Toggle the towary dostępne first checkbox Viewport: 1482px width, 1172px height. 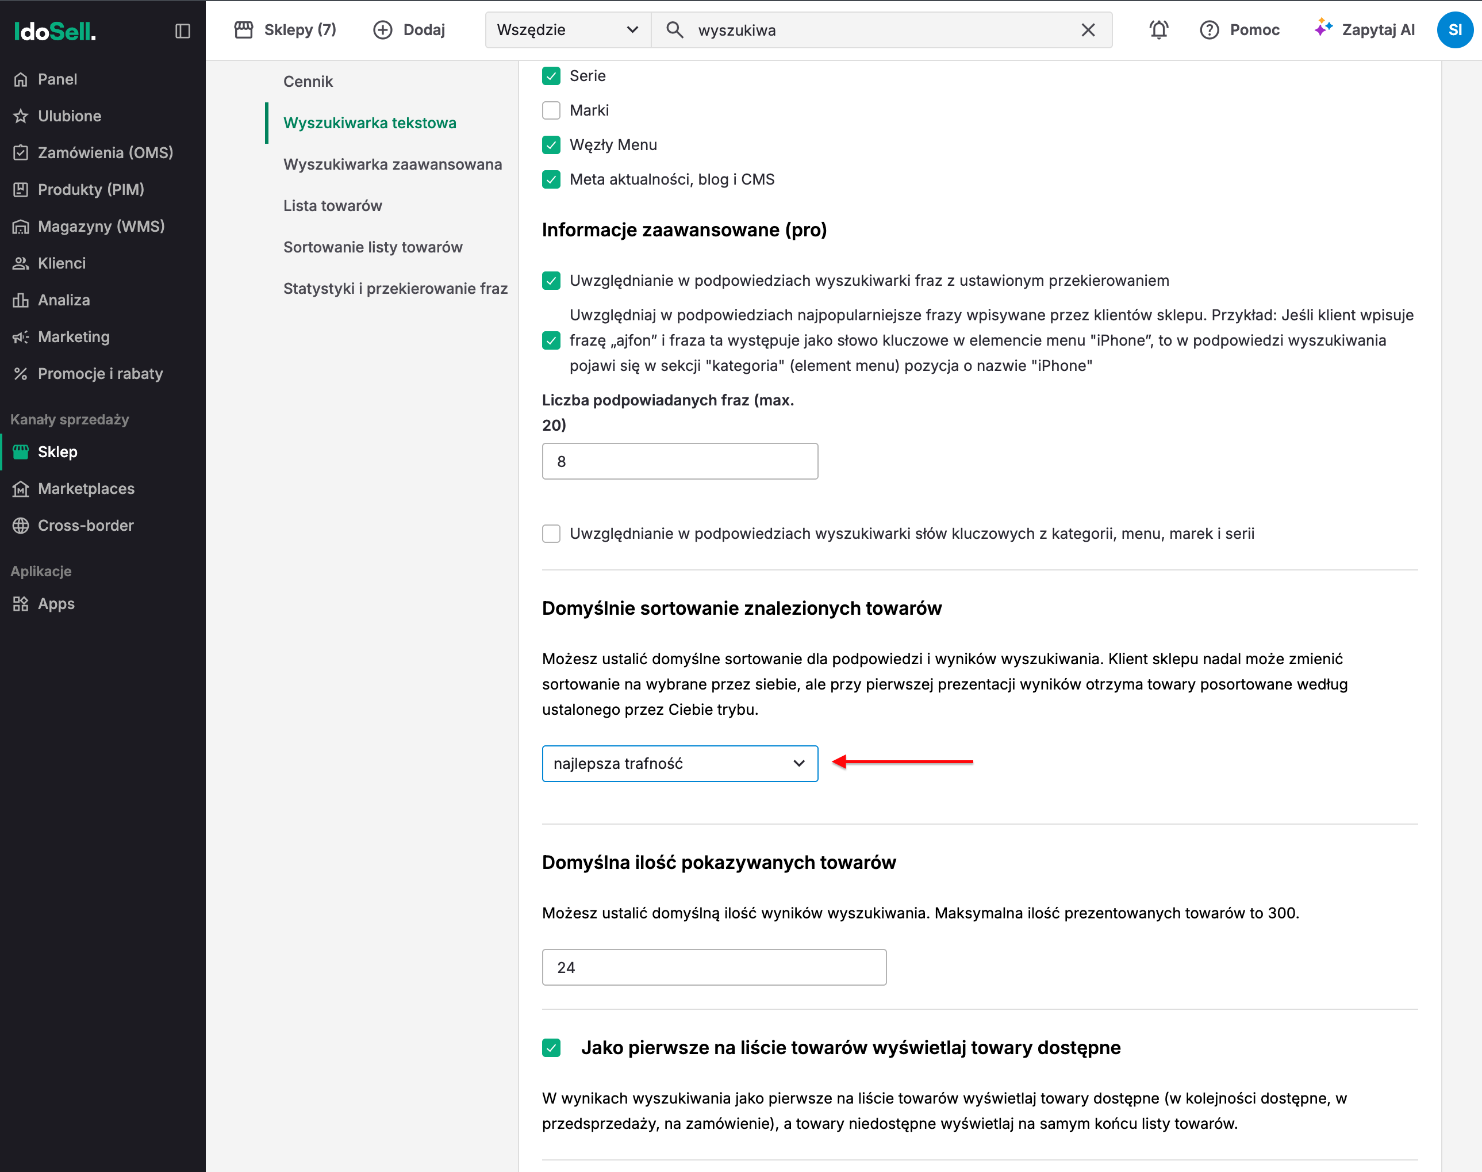click(x=551, y=1048)
